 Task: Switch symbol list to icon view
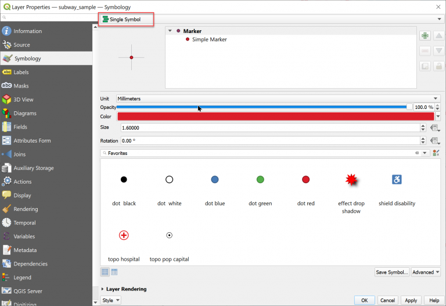(105, 272)
